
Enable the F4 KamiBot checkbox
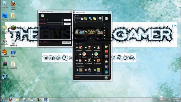pyautogui.click(x=80, y=54)
